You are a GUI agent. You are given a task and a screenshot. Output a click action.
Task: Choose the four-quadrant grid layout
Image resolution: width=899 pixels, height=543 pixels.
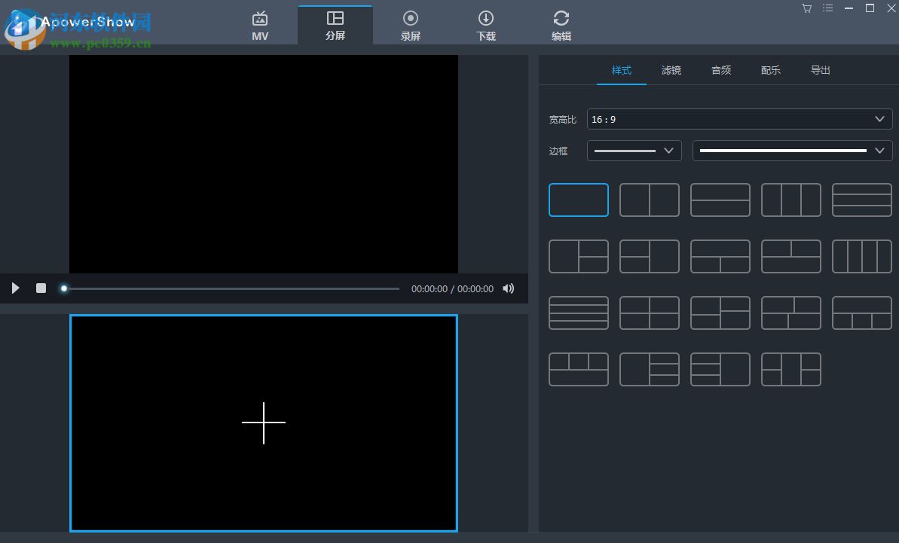click(x=650, y=313)
